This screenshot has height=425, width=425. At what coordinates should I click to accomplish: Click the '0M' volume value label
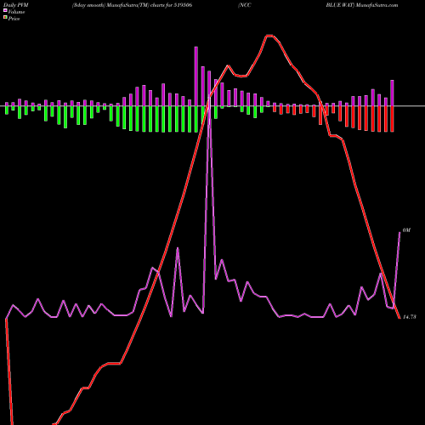tap(406, 230)
